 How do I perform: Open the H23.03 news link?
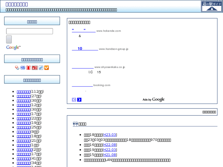point(110,135)
